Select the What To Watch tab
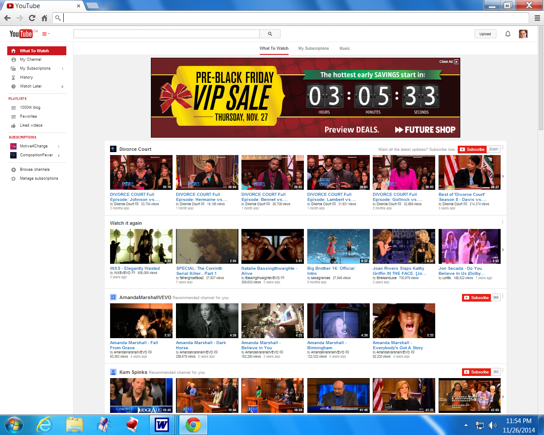Image resolution: width=544 pixels, height=435 pixels. [274, 48]
